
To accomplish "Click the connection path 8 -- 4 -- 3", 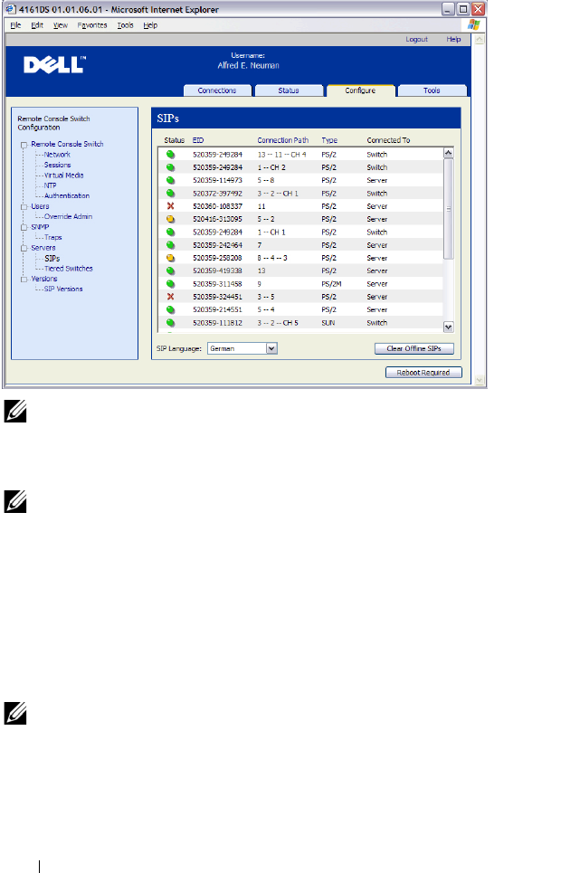I will point(272,258).
